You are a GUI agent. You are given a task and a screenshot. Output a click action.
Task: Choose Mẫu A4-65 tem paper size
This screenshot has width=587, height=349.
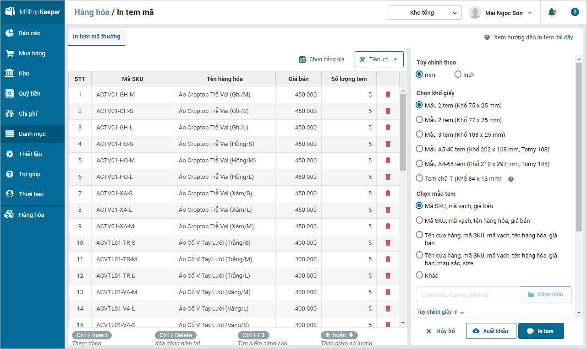(x=419, y=164)
